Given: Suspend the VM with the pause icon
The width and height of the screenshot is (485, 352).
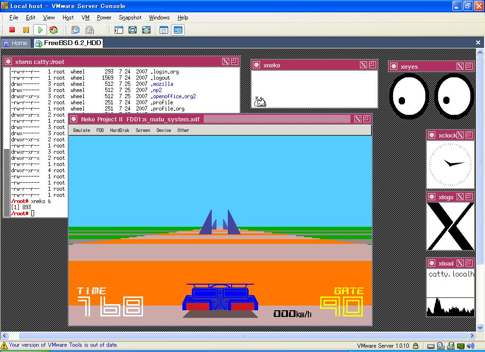Looking at the screenshot, I should point(26,30).
